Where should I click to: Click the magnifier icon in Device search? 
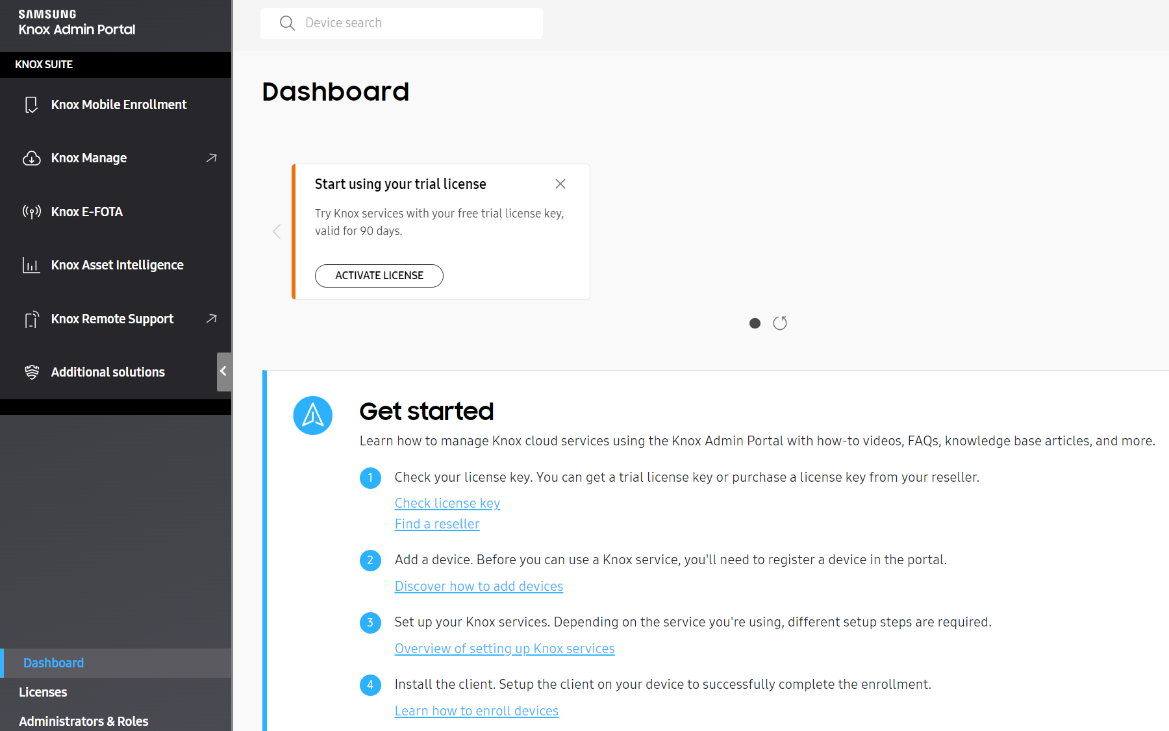pos(287,23)
